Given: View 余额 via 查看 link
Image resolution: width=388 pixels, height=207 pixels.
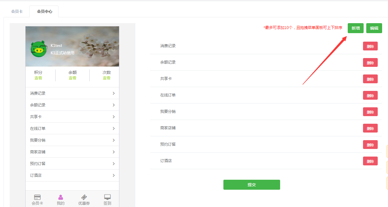Looking at the screenshot, I should [73, 78].
